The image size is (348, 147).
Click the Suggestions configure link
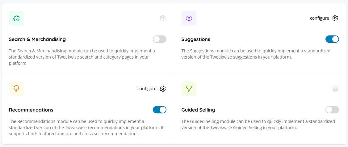319,18
